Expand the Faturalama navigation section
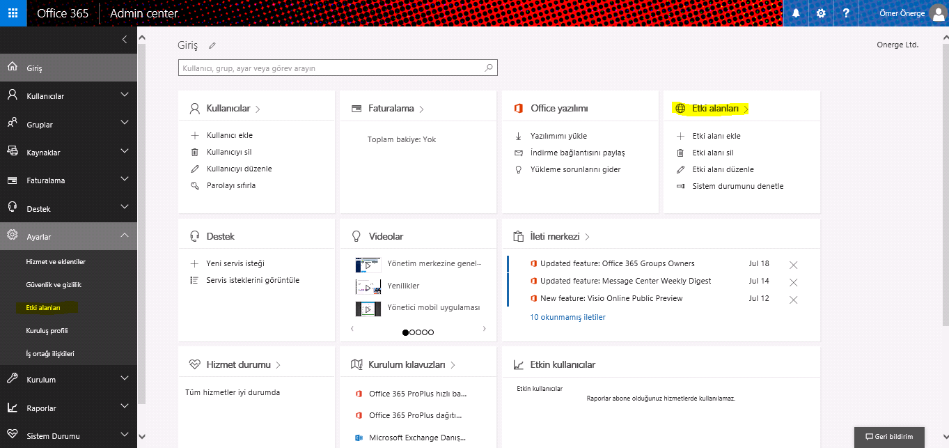The height and width of the screenshot is (448, 949). 125,179
